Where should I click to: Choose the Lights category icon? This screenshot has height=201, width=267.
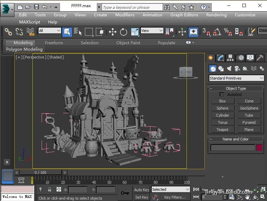pyautogui.click(x=229, y=69)
